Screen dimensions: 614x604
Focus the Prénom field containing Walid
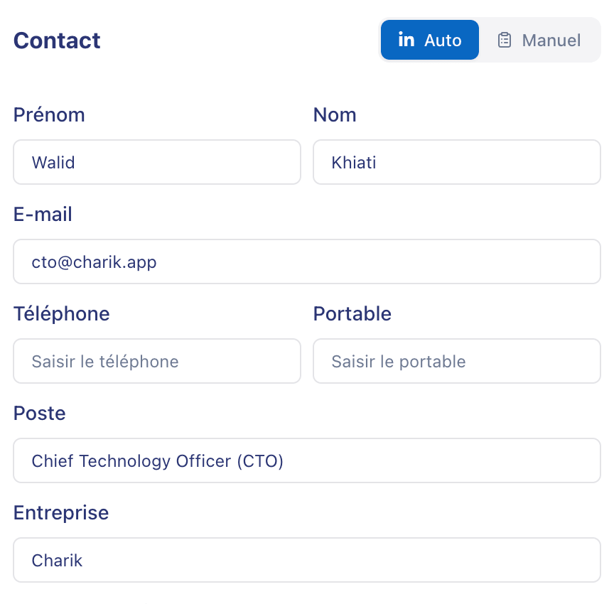(x=157, y=162)
